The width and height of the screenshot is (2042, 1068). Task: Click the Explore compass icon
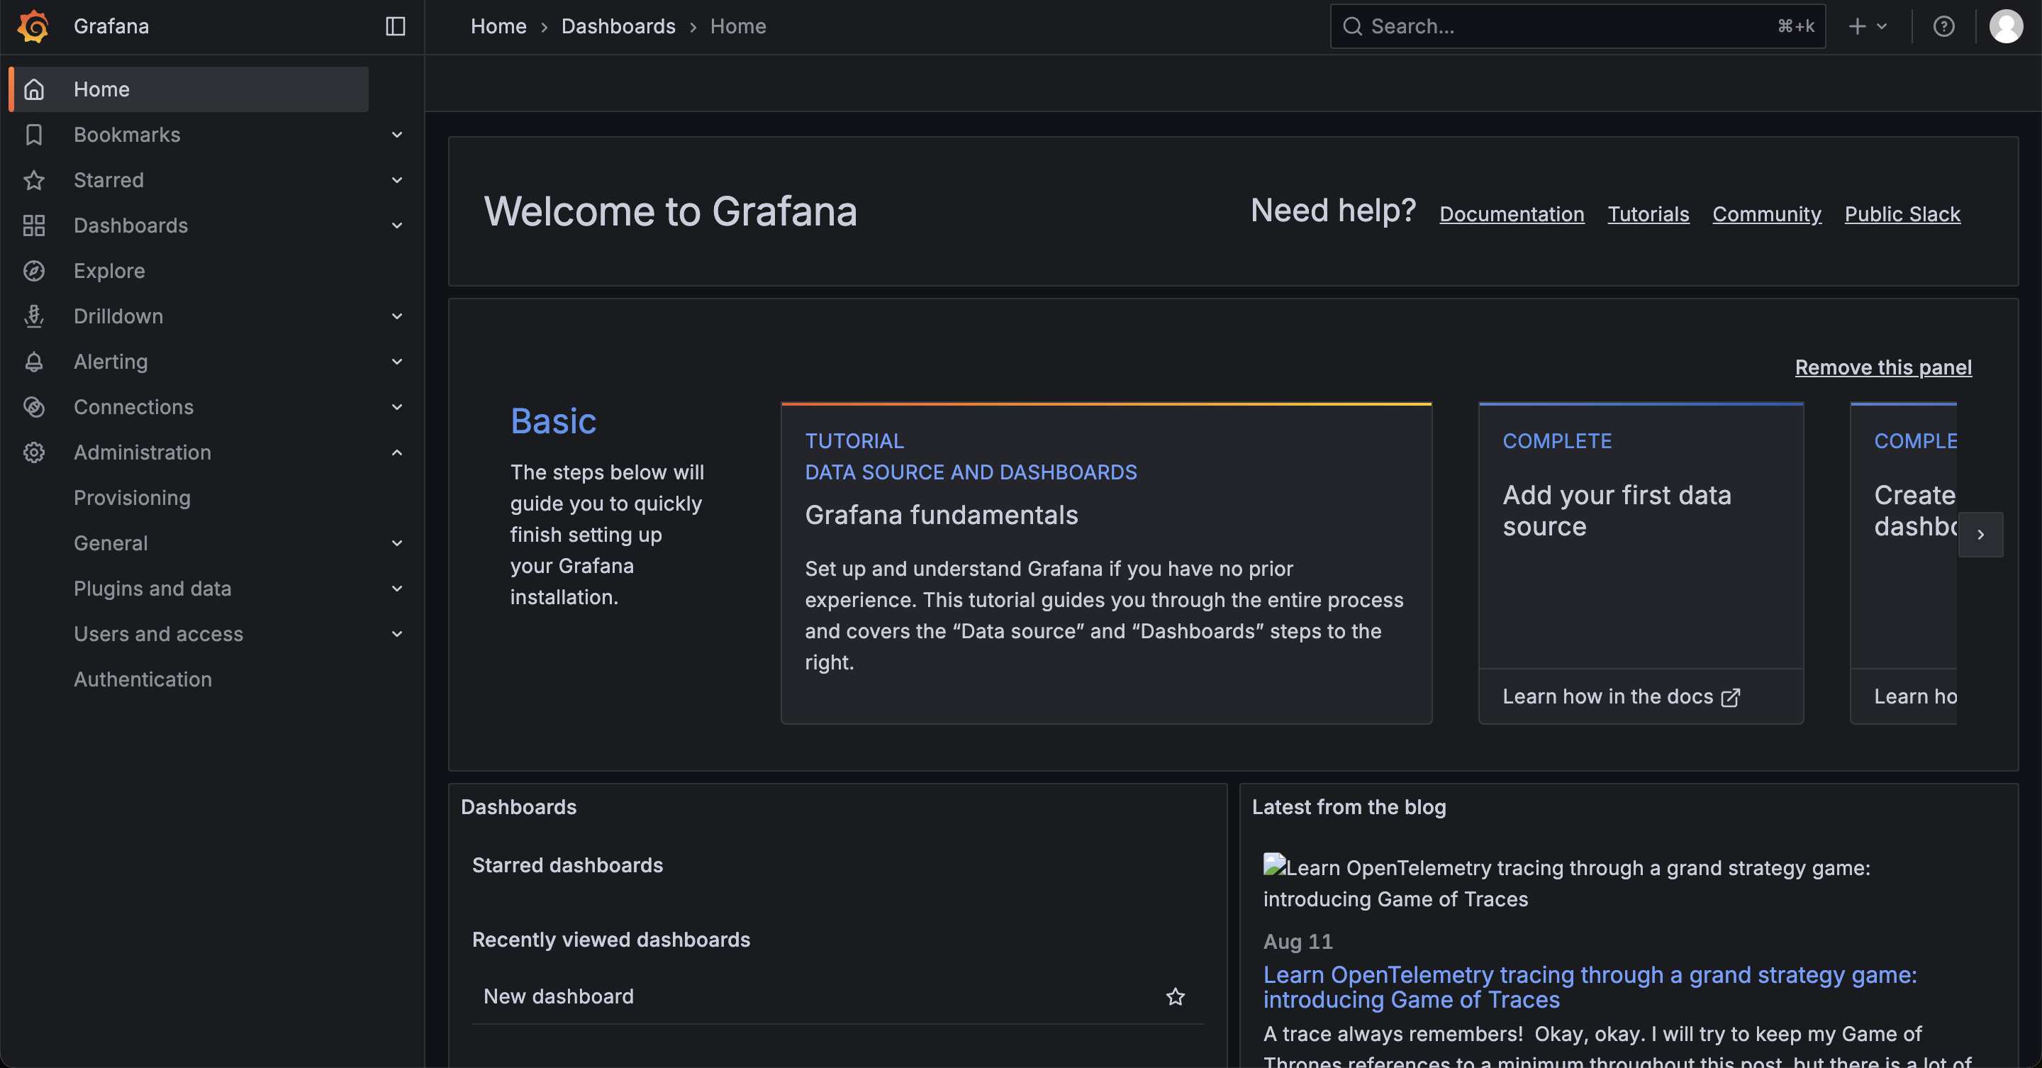pyautogui.click(x=34, y=271)
